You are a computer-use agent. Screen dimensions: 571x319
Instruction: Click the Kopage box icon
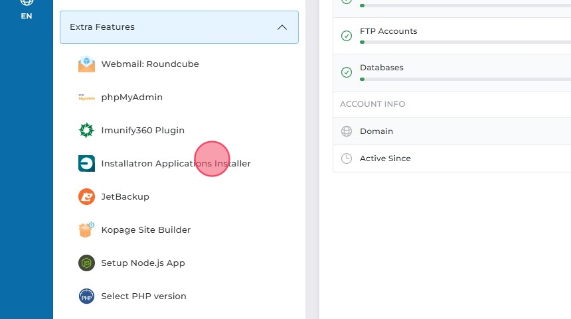click(x=86, y=230)
